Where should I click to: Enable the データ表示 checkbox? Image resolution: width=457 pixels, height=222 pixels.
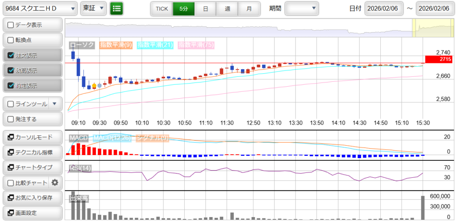point(11,25)
